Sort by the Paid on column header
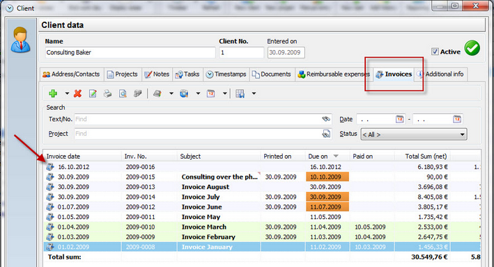The height and width of the screenshot is (267, 494). coord(372,156)
